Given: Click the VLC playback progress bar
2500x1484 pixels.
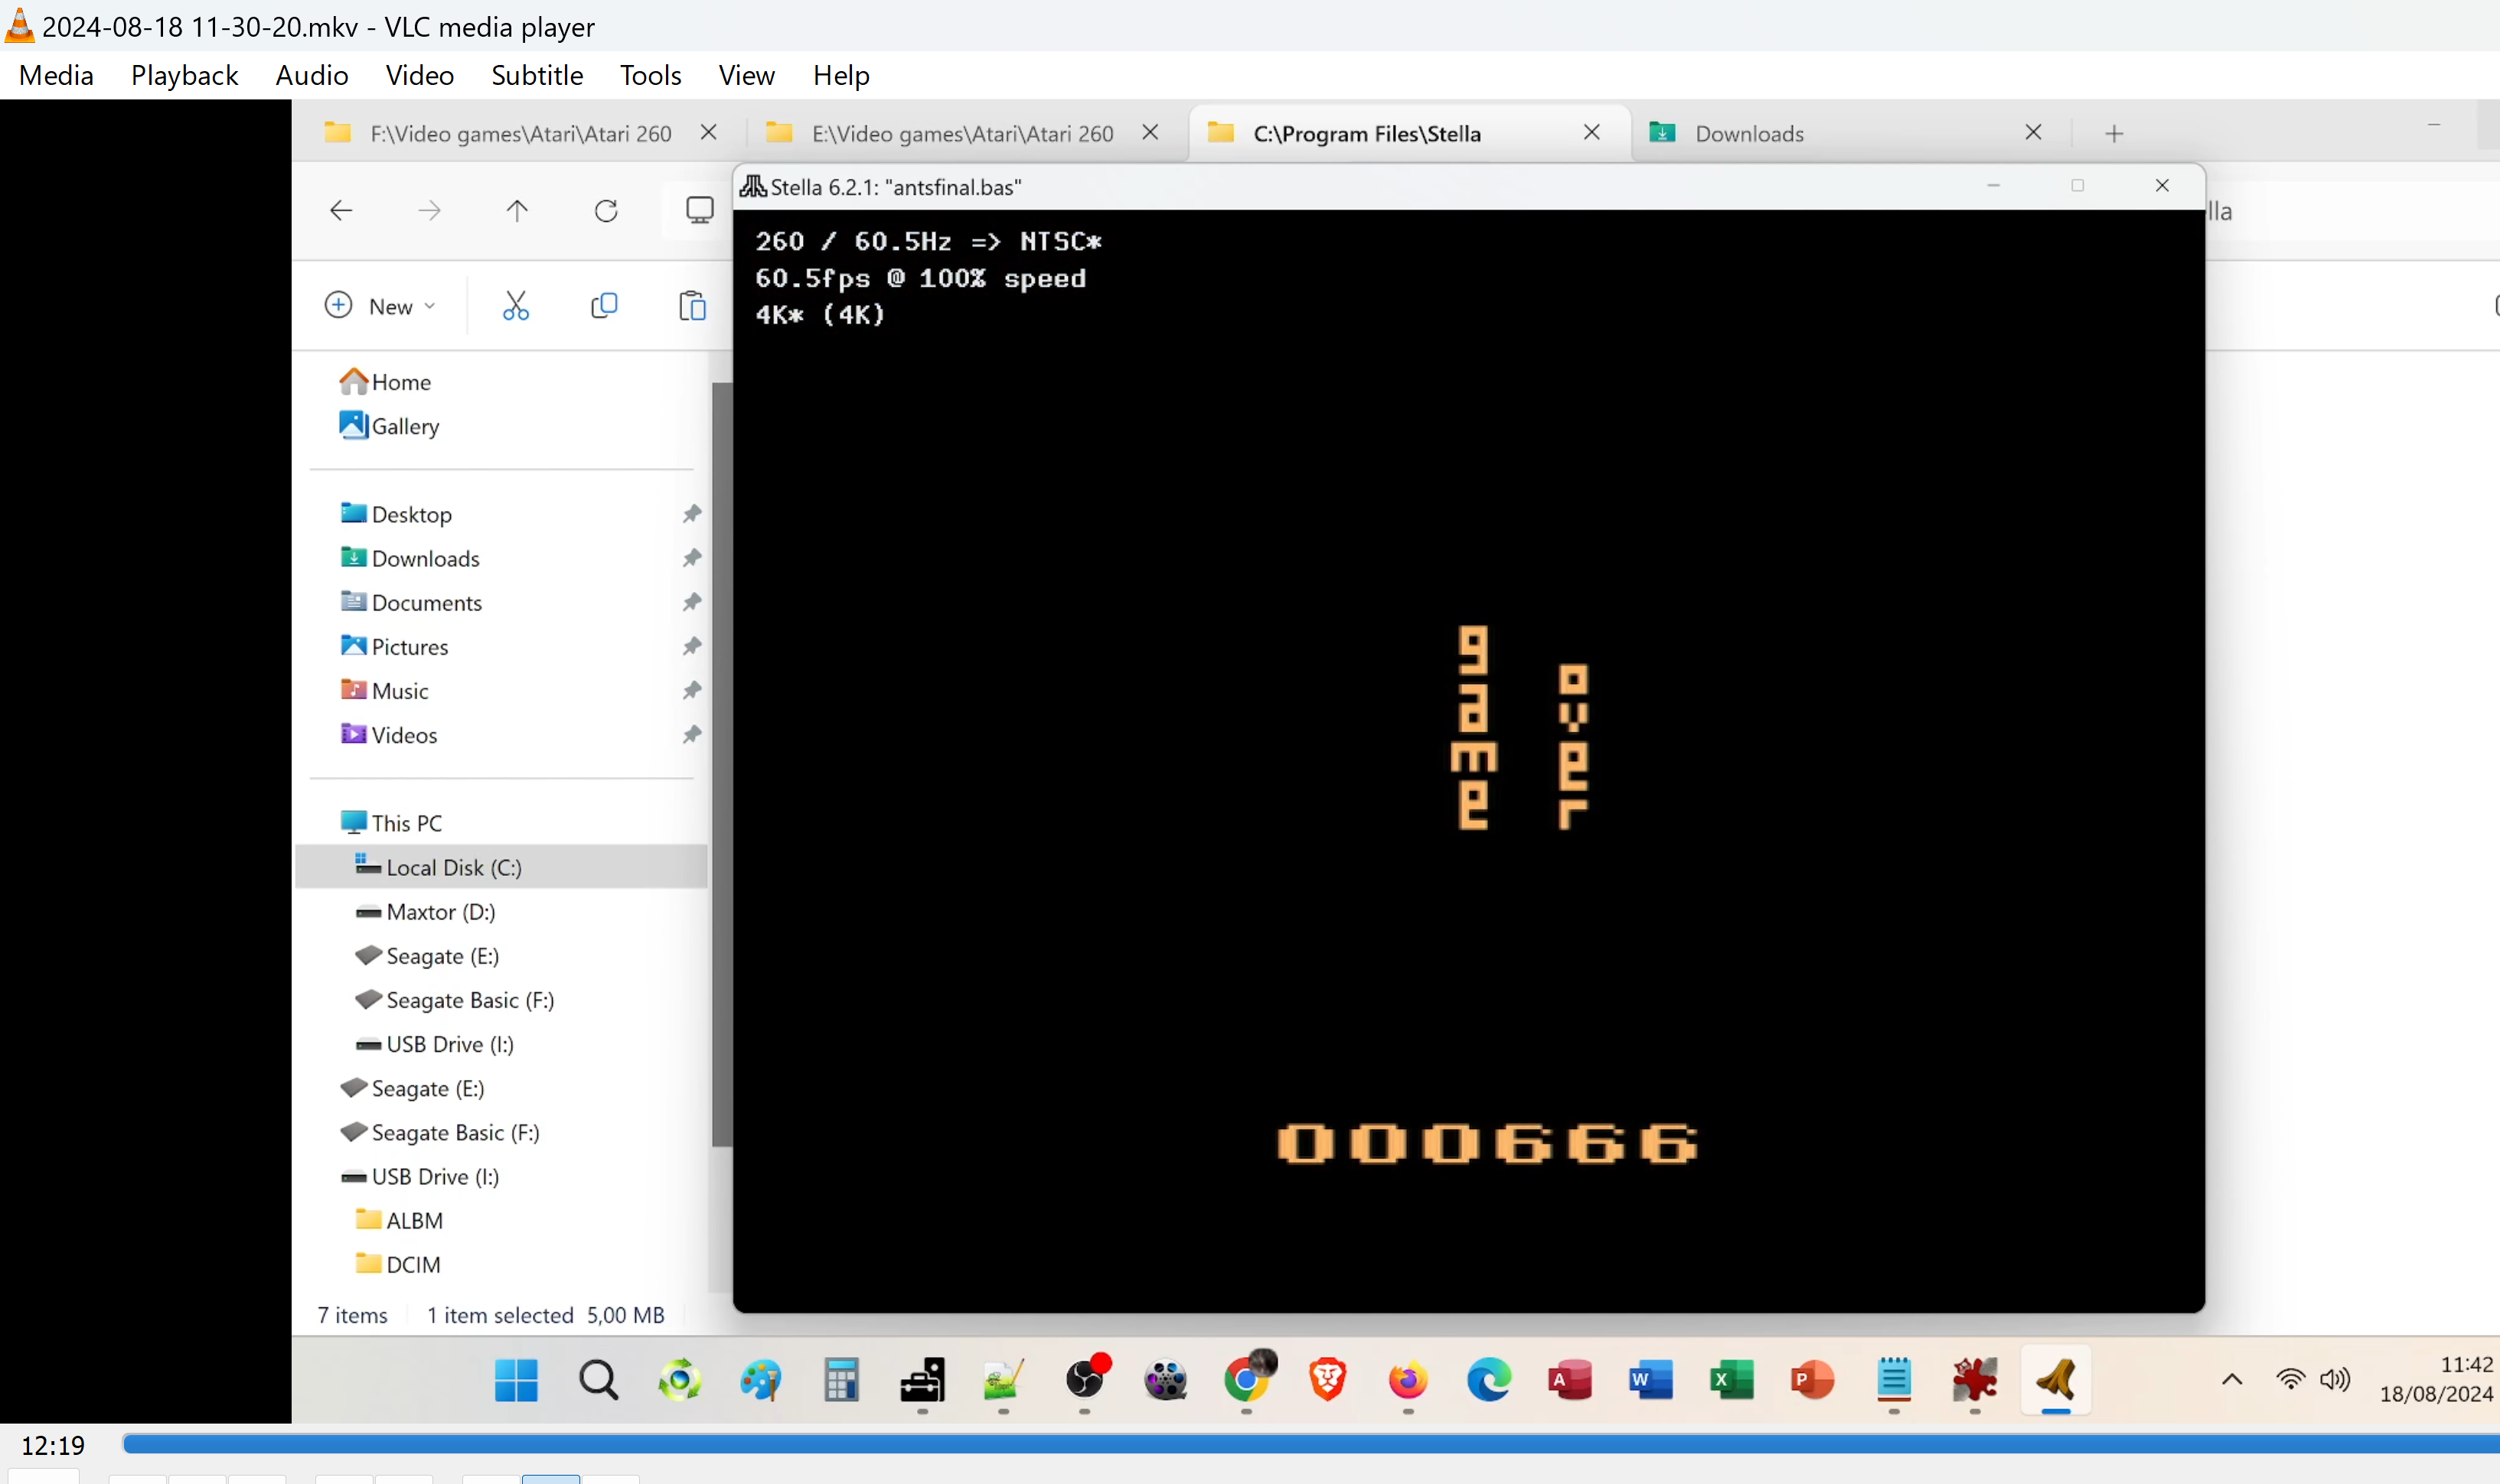Looking at the screenshot, I should 1301,1444.
